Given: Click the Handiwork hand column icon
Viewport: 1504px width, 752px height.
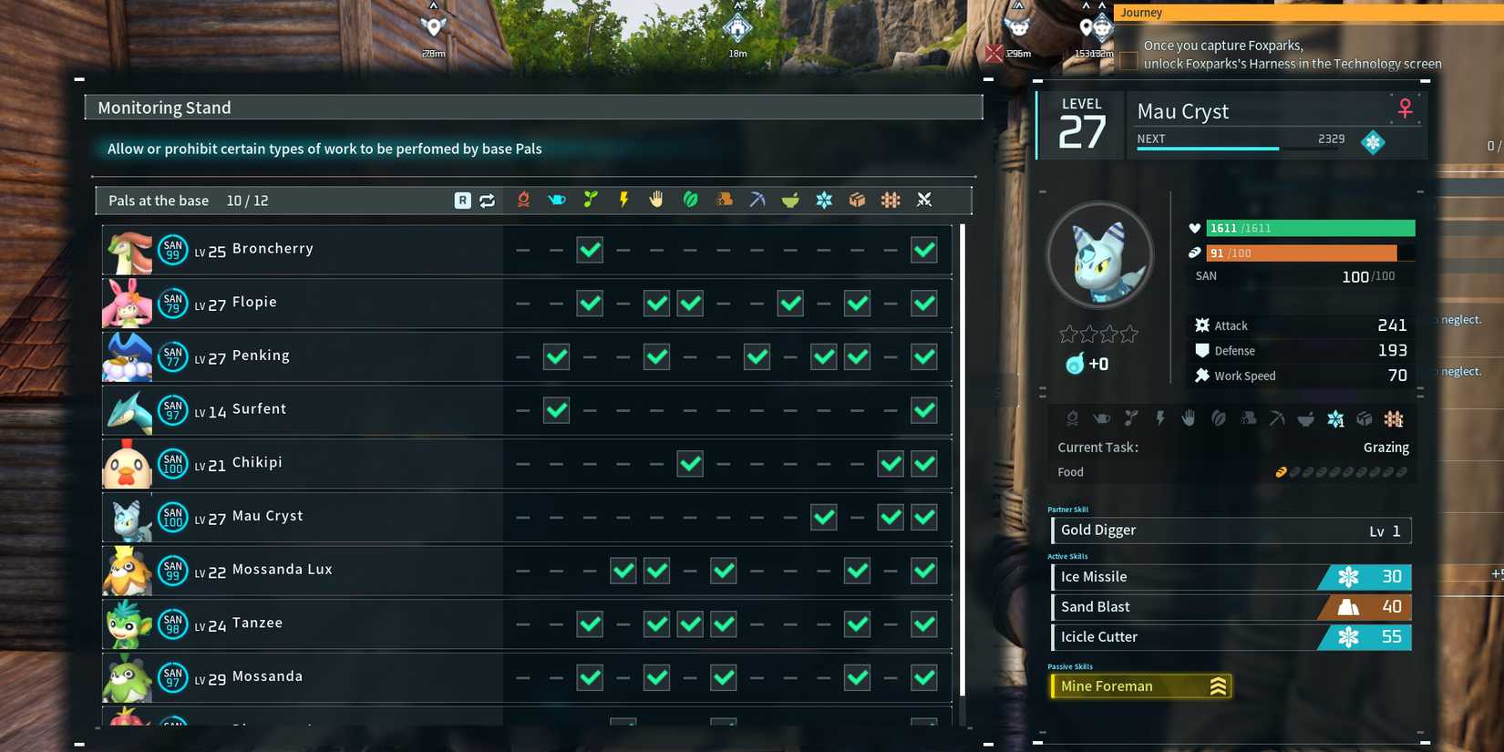Looking at the screenshot, I should click(656, 200).
